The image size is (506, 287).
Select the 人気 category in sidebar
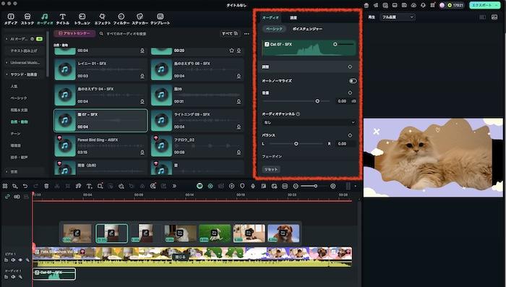click(x=14, y=86)
